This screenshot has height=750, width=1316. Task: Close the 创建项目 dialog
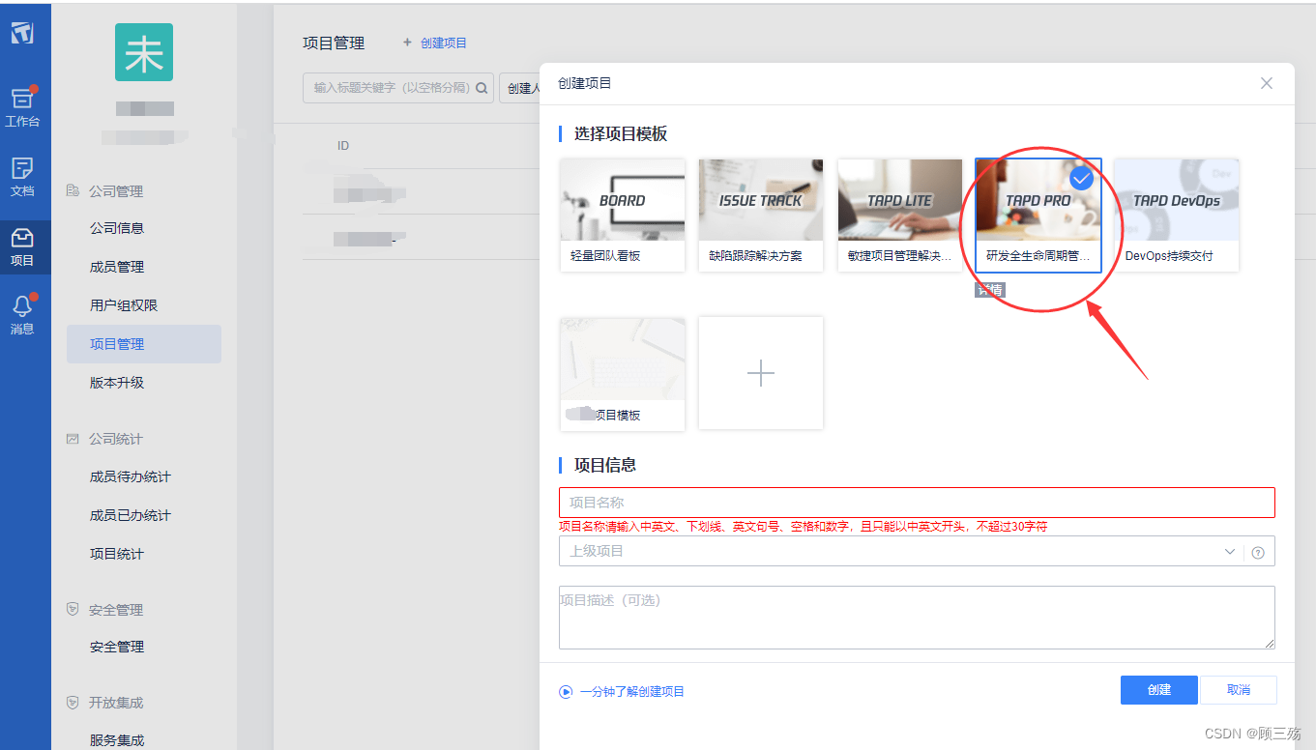pos(1267,83)
